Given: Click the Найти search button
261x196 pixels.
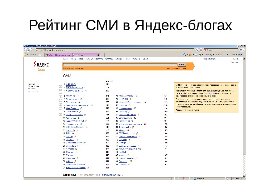Looking at the screenshot, I should pos(182,65).
